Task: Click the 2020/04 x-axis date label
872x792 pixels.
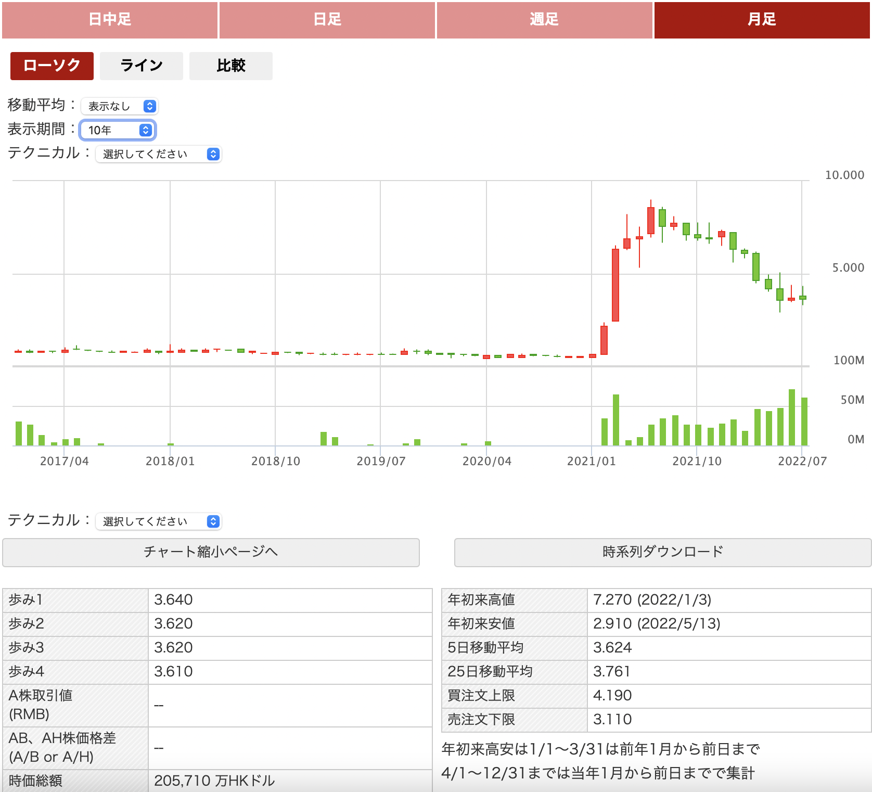Action: click(x=487, y=461)
